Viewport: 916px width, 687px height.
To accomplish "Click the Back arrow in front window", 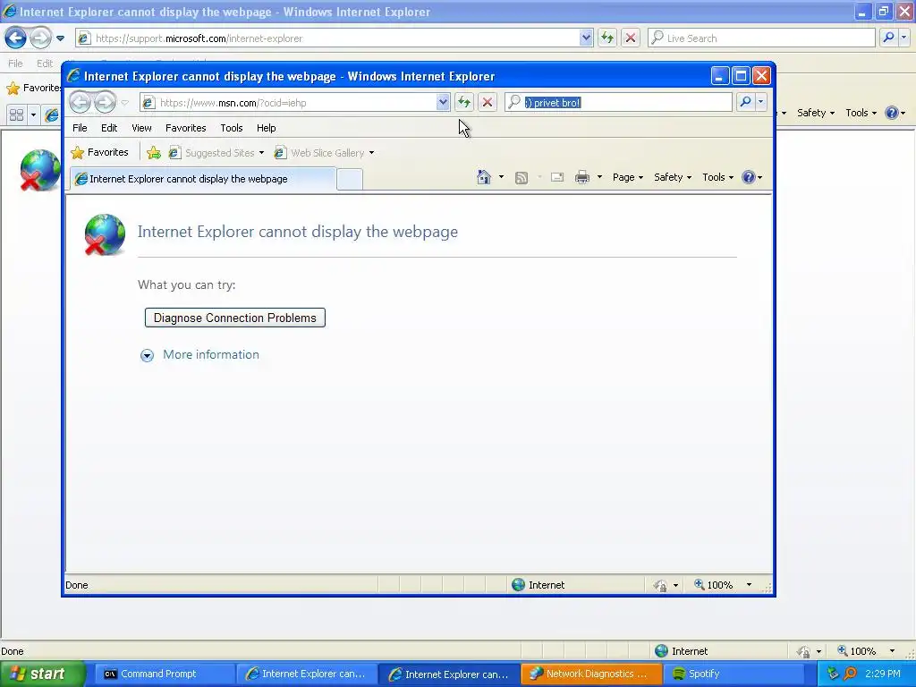I will click(x=81, y=102).
